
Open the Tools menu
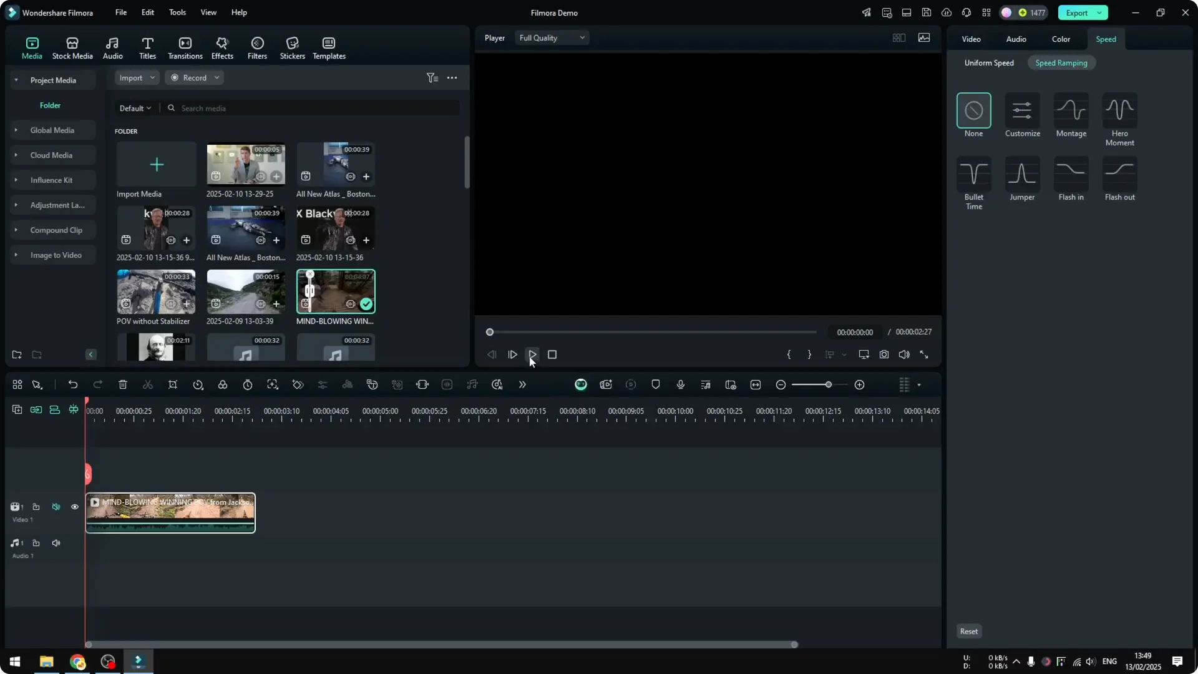click(x=177, y=12)
